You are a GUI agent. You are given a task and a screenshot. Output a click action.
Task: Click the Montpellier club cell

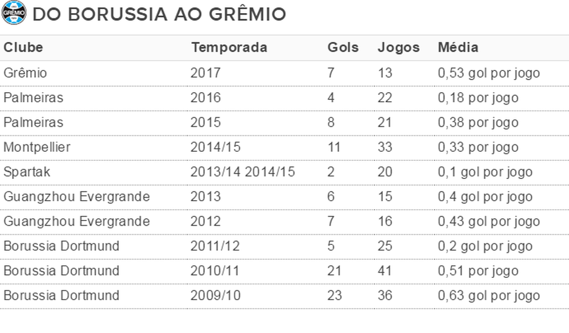(x=36, y=147)
